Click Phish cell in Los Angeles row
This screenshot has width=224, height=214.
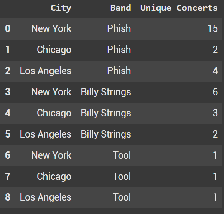(x=119, y=71)
